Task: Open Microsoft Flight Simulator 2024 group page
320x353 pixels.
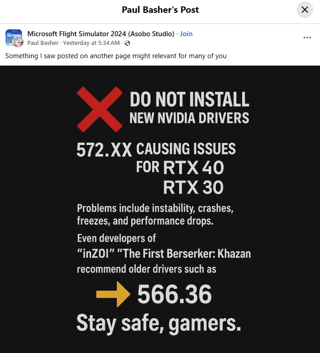Action: click(101, 34)
